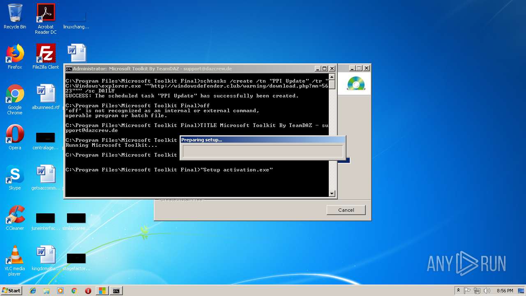Click the console scrollbar down arrow
526x296 pixels.
tap(332, 193)
